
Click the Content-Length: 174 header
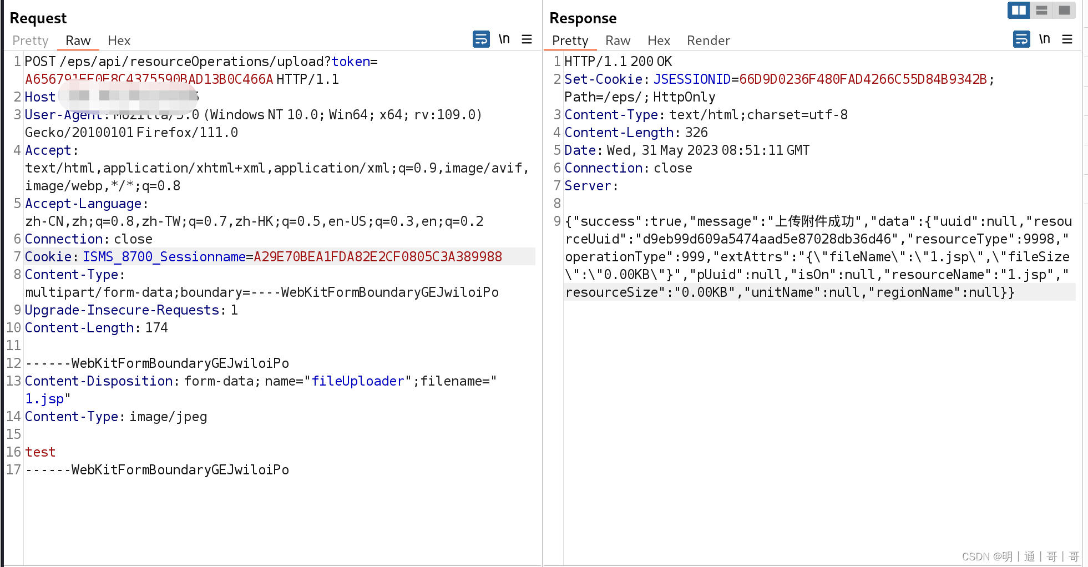pos(96,328)
